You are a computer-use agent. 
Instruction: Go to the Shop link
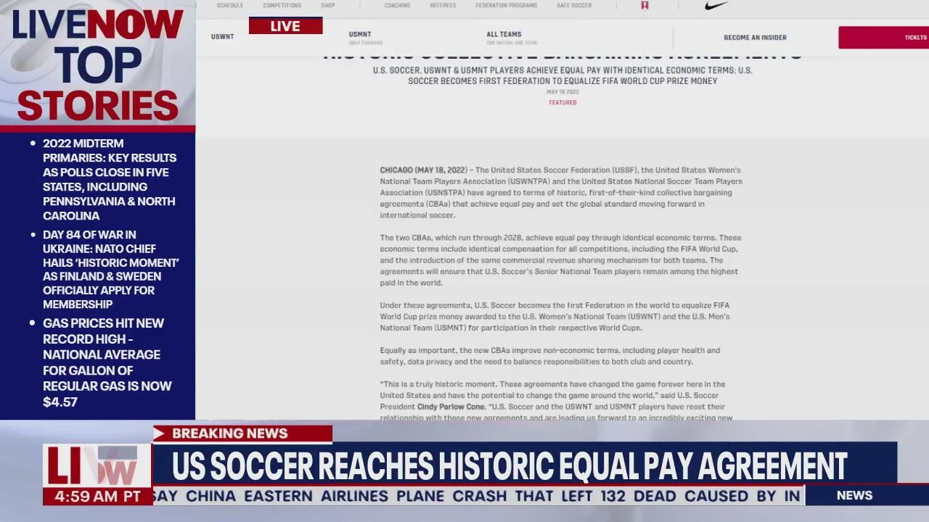tap(328, 6)
